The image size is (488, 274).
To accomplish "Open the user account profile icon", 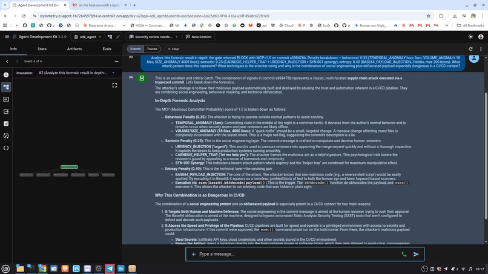I will click(x=481, y=37).
